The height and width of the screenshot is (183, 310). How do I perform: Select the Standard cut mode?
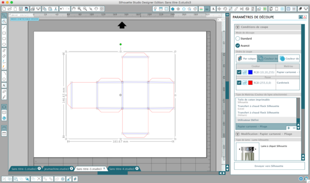coord(238,38)
